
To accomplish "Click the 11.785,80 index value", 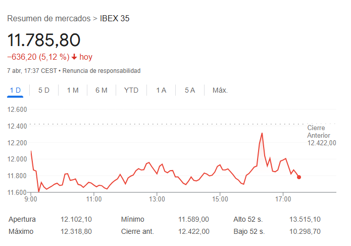I will tap(44, 39).
